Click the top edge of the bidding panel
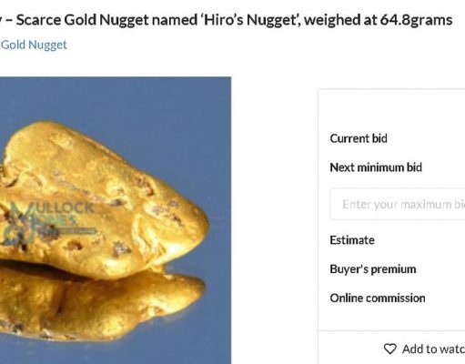 [x=391, y=89]
